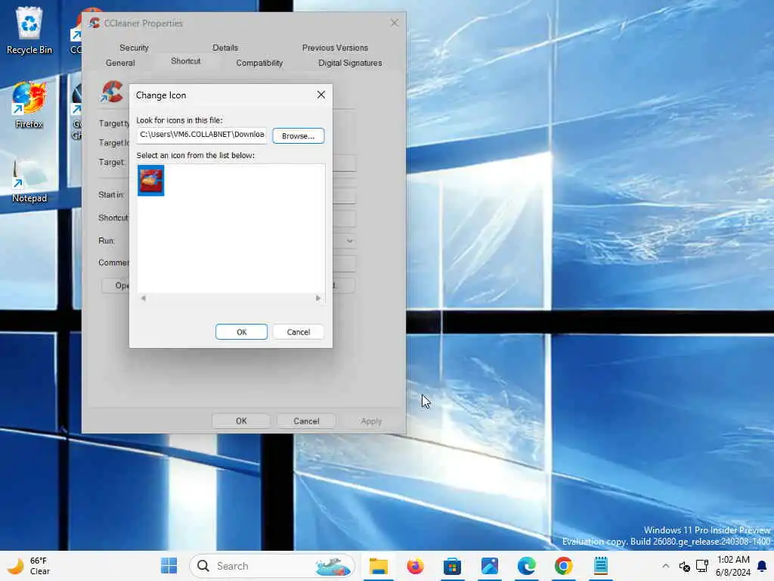Image resolution: width=774 pixels, height=581 pixels.
Task: Select the Firefox desktop shortcut
Action: tap(29, 105)
